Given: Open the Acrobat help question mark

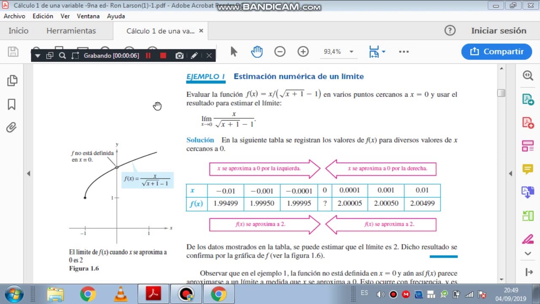Looking at the screenshot, I should click(x=450, y=30).
